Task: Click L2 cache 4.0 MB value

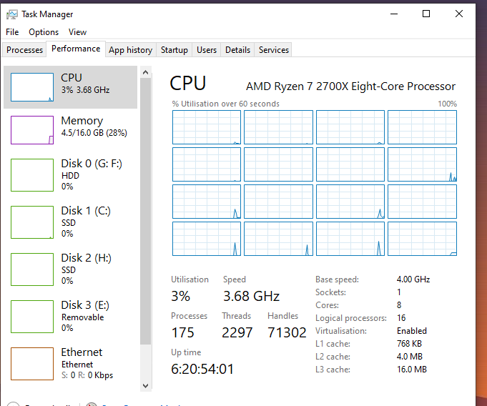Action: click(409, 357)
